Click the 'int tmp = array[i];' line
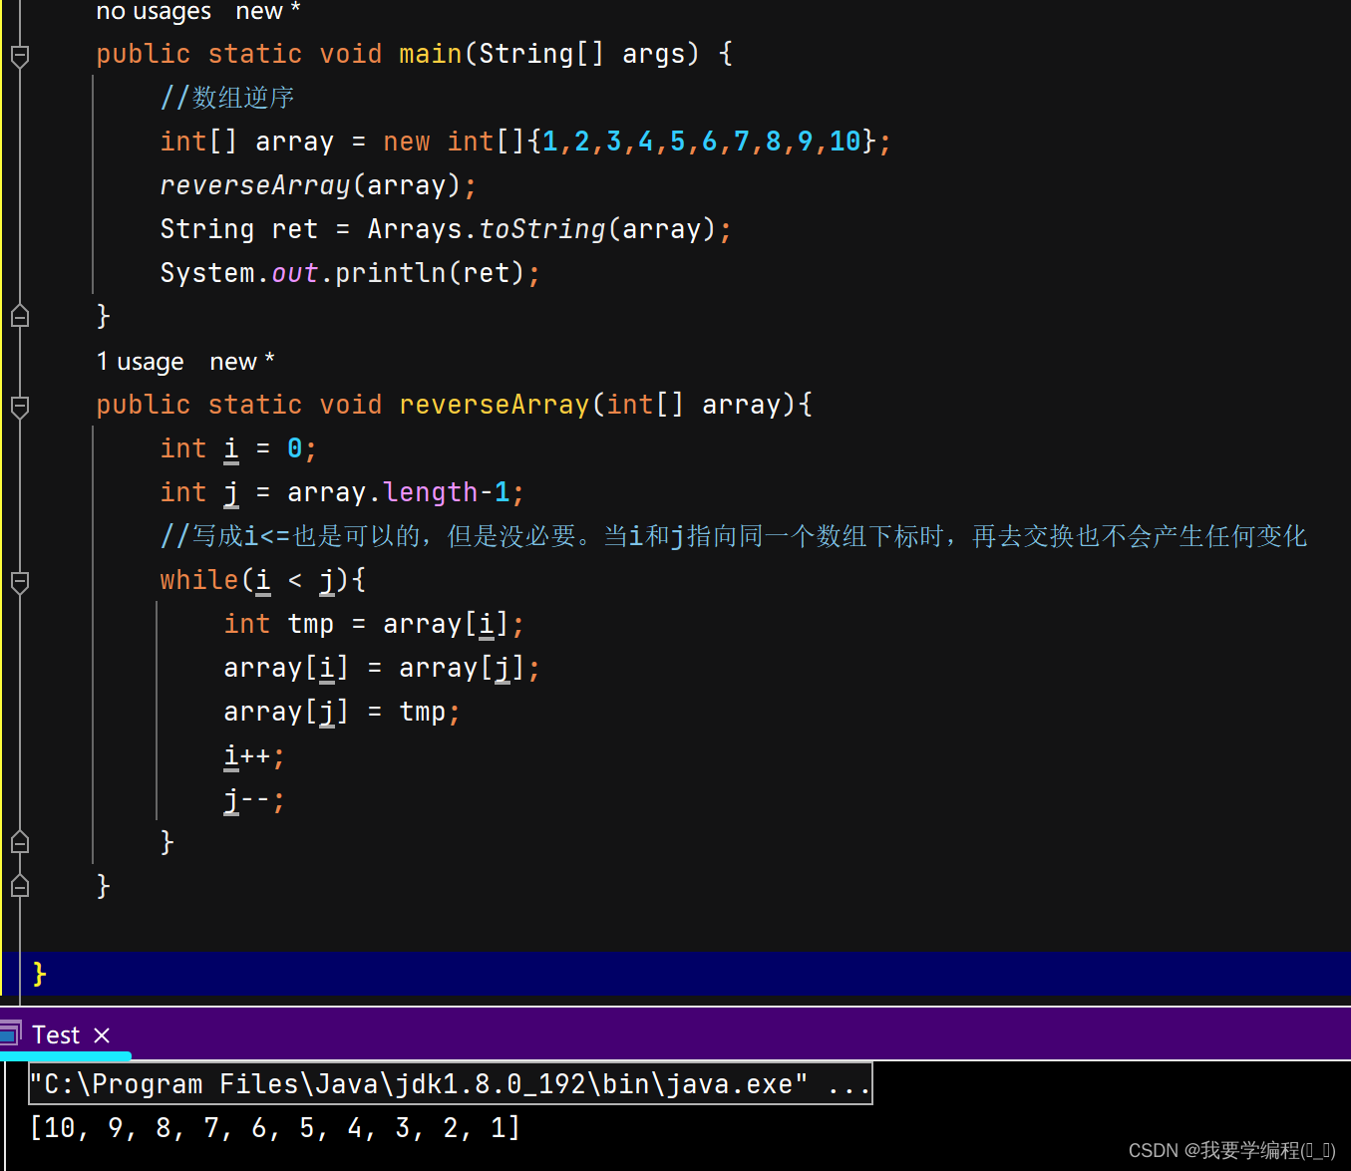Screen dimensions: 1351x1171 click(x=374, y=624)
